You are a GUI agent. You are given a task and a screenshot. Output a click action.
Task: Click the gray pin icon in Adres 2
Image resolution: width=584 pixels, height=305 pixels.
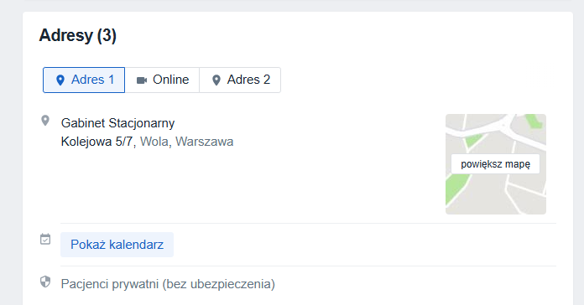click(216, 80)
